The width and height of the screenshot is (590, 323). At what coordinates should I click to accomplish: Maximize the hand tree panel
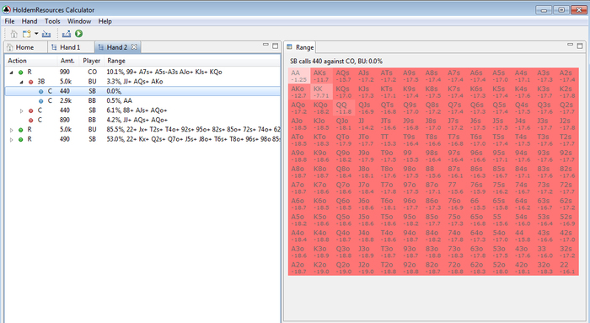click(276, 46)
